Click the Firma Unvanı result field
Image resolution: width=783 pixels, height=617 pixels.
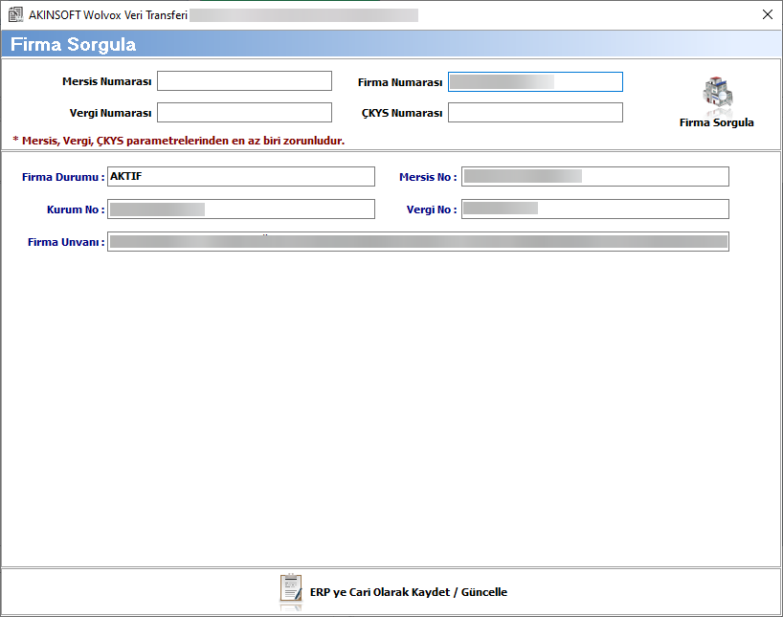pyautogui.click(x=418, y=242)
